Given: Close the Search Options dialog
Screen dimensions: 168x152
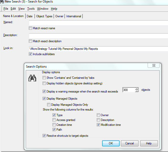Looking at the screenshot, I should tap(154, 65).
